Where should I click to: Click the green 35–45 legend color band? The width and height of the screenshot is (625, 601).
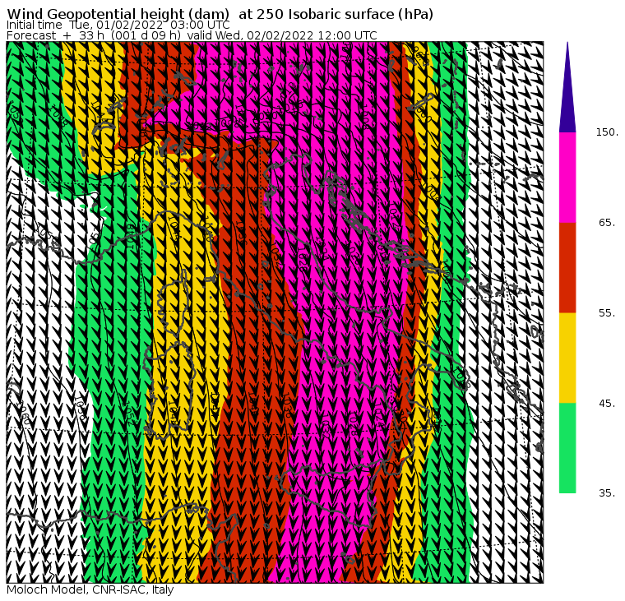coord(567,448)
